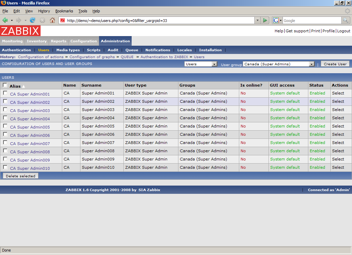Check the box for CA Super Admin010
Viewport: 352px width, 255px height.
pyautogui.click(x=5, y=167)
